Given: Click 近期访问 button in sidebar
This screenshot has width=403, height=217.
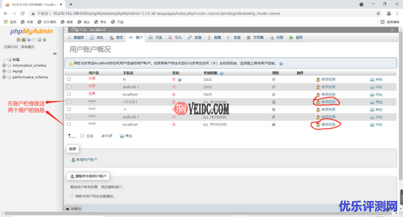Looking at the screenshot, I should [x=11, y=47].
